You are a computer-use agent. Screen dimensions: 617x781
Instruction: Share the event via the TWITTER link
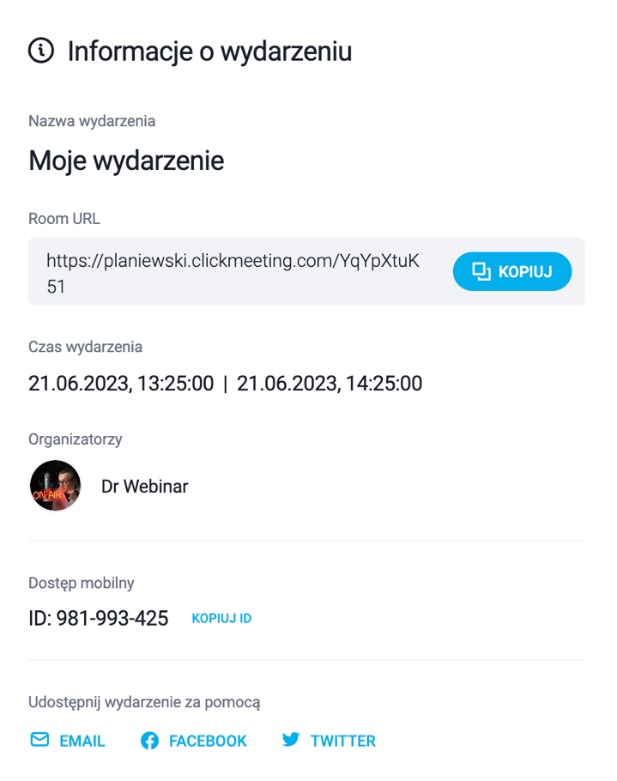click(x=342, y=741)
